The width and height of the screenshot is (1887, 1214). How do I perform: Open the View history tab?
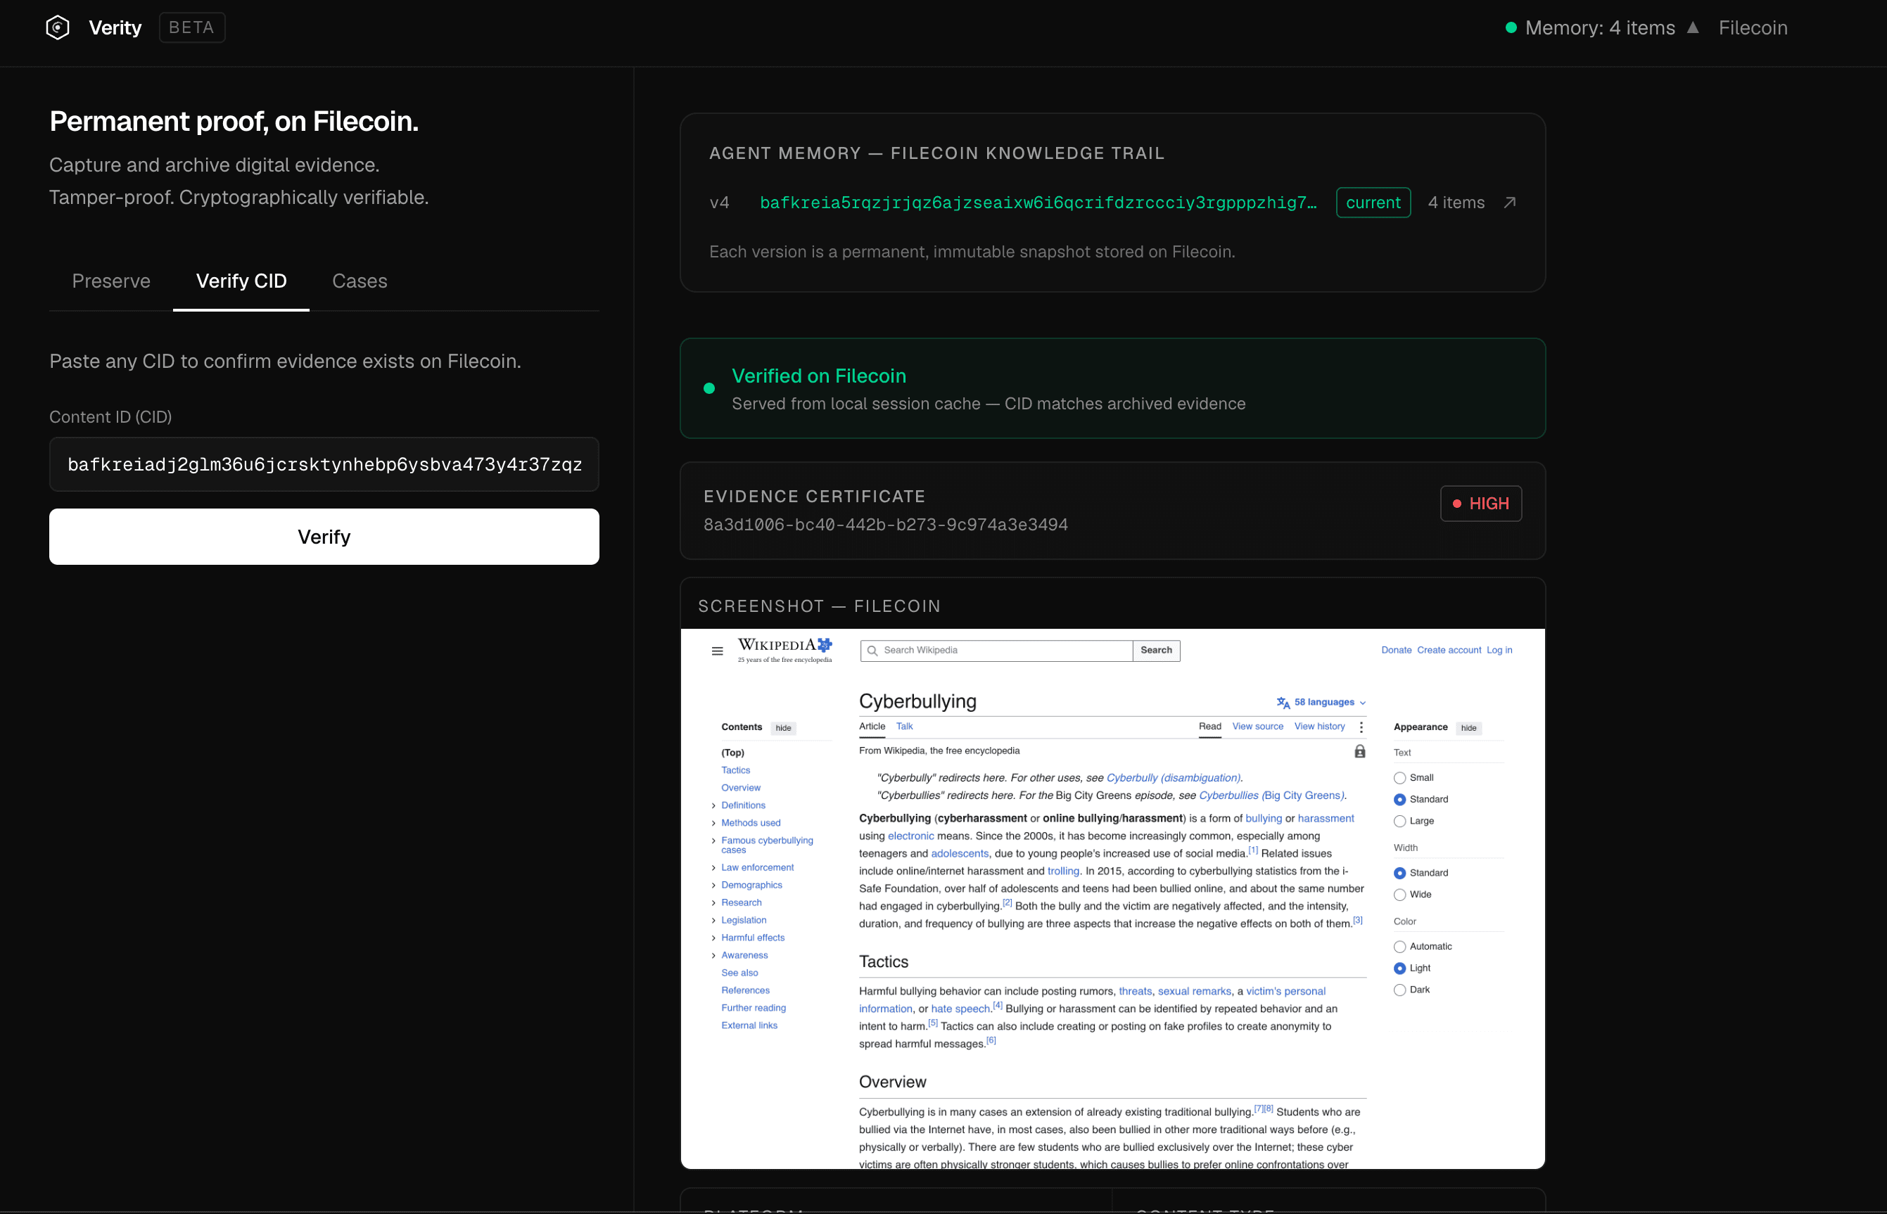click(x=1319, y=727)
